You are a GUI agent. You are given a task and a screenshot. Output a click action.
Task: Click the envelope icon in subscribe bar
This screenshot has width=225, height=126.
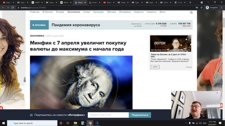(31, 115)
